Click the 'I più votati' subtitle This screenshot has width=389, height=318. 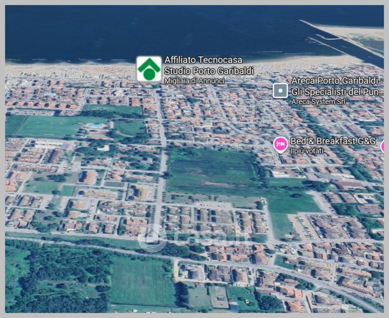click(306, 151)
